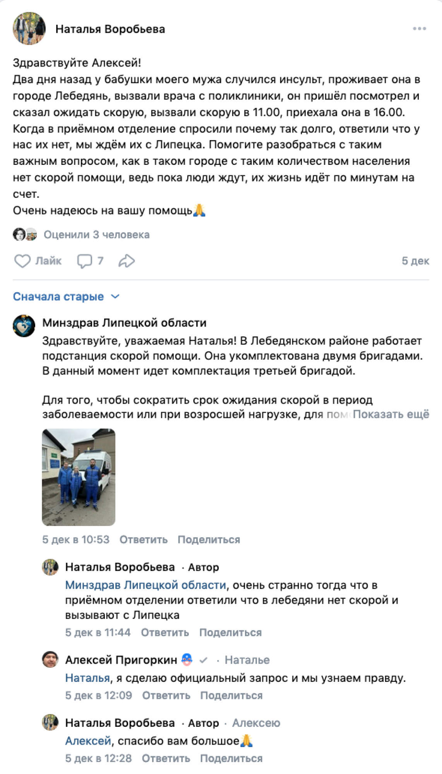Open the ambulance crew photo thumbnail
This screenshot has width=442, height=774.
pyautogui.click(x=79, y=477)
